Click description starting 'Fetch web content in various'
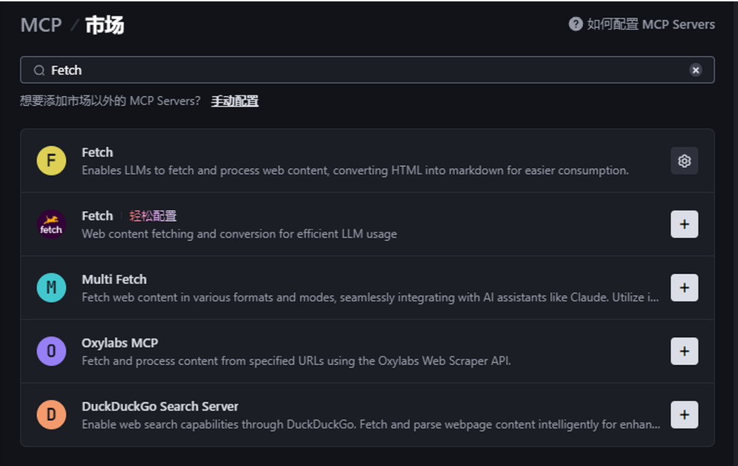This screenshot has width=738, height=466. click(x=370, y=297)
